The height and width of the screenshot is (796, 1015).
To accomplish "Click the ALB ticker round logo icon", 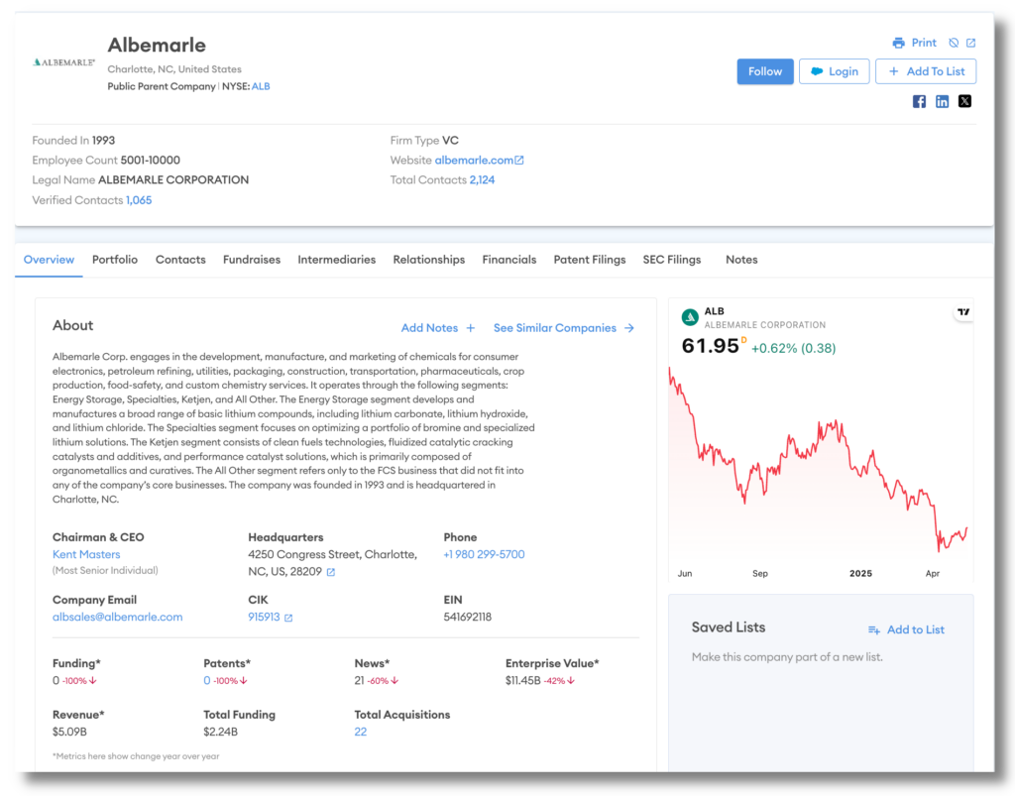I will [x=690, y=317].
